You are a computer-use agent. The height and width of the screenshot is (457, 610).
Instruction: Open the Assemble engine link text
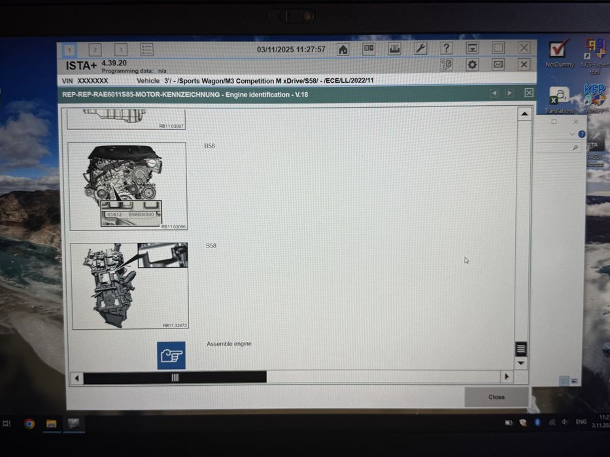[x=229, y=344]
